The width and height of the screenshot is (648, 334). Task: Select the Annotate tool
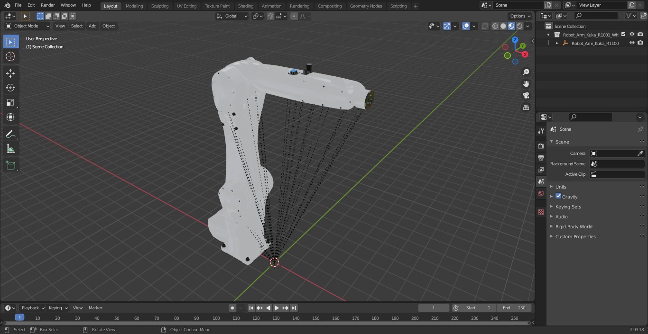[x=10, y=134]
